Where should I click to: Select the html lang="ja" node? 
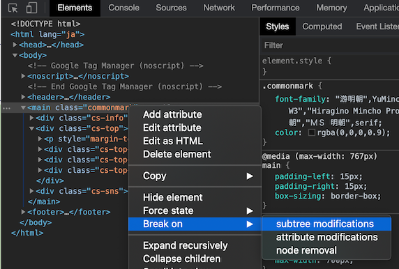[47, 34]
